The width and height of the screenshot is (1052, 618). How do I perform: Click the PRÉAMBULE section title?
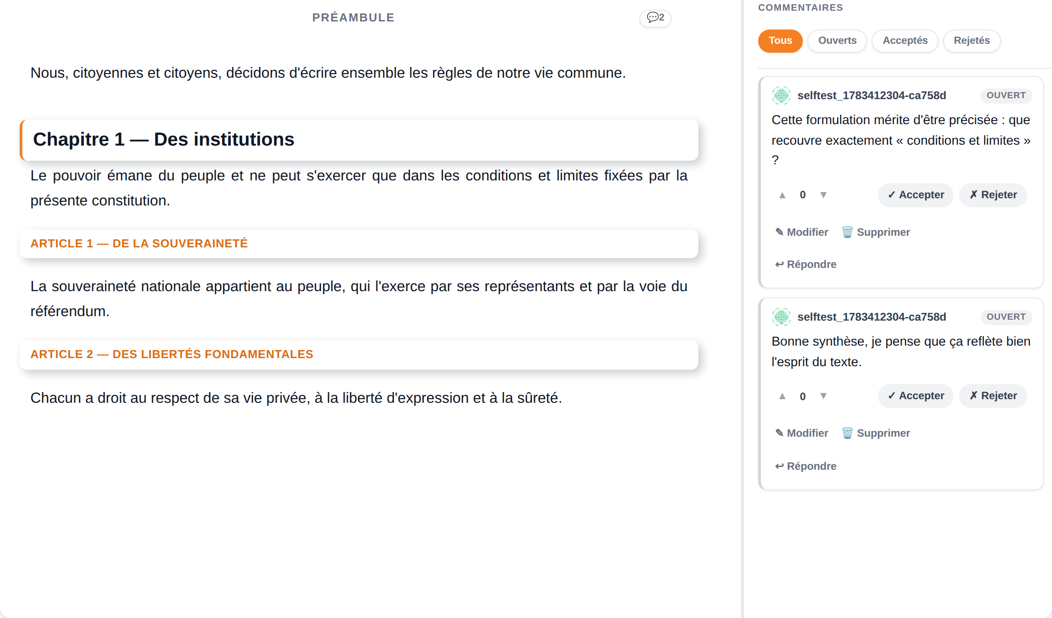[353, 18]
